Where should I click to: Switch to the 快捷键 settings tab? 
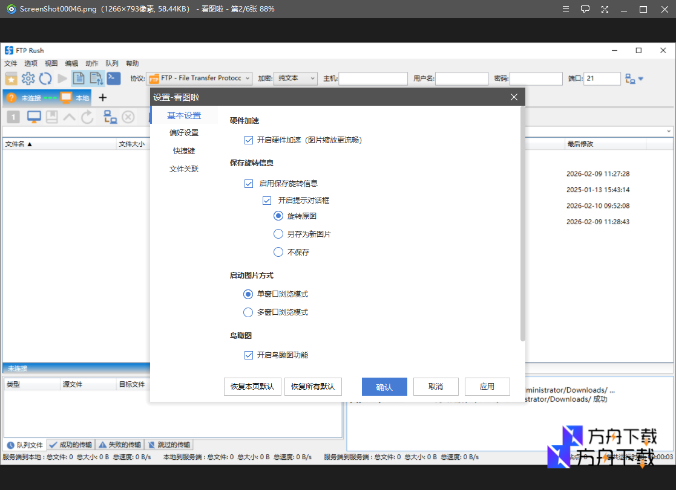[x=183, y=150]
